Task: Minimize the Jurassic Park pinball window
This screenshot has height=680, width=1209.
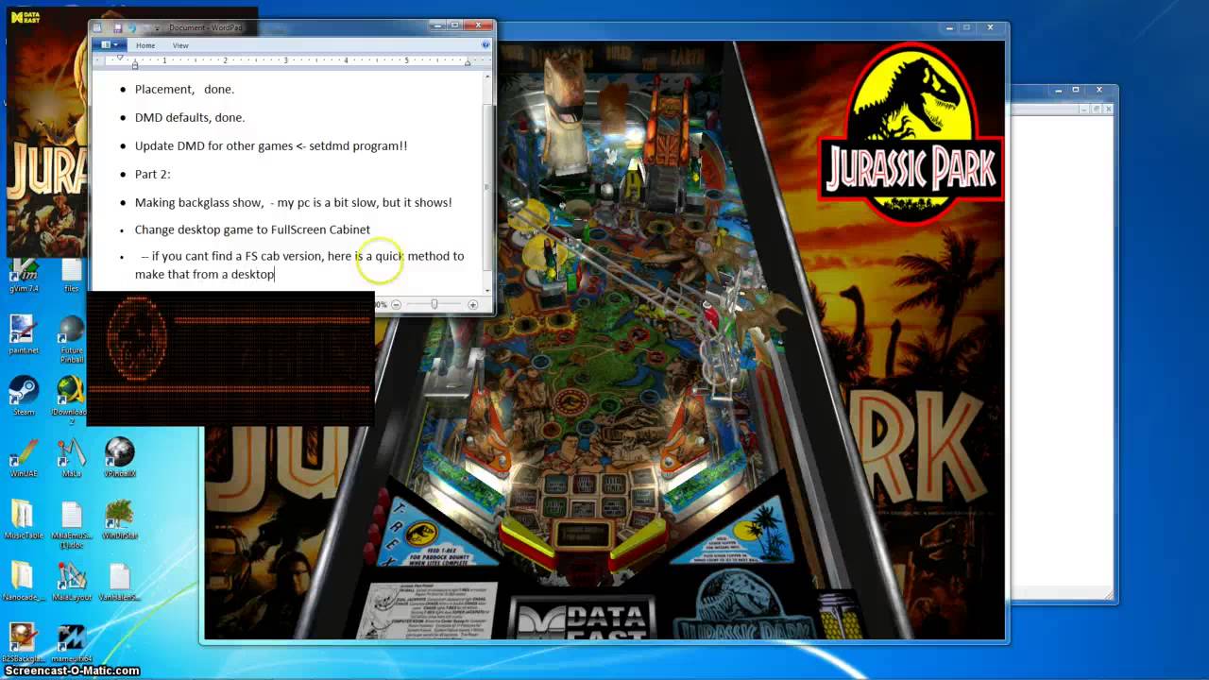Action: (949, 28)
